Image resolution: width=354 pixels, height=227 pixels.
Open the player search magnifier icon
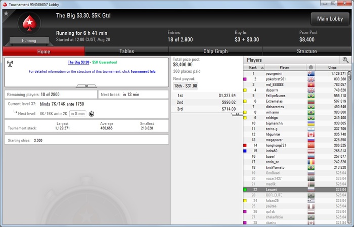tap(345, 60)
